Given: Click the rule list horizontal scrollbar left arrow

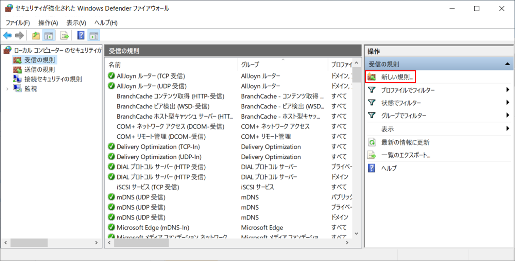Looking at the screenshot, I should [110, 243].
